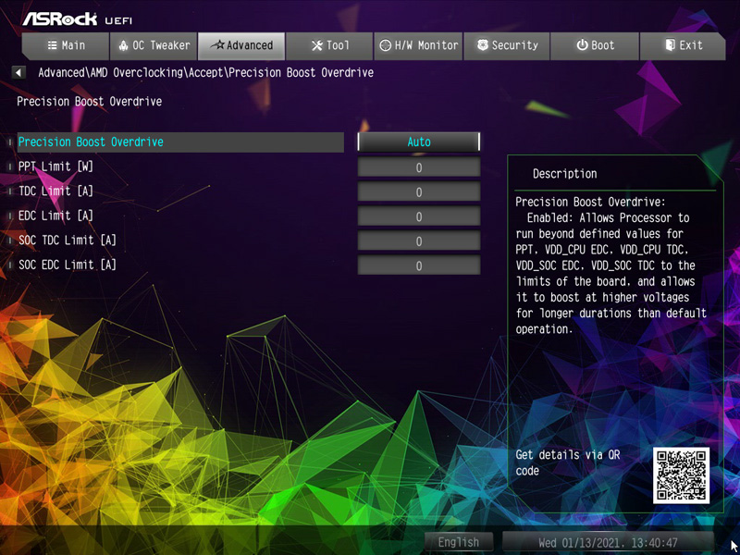
Task: Open the Security tab
Action: [x=506, y=45]
